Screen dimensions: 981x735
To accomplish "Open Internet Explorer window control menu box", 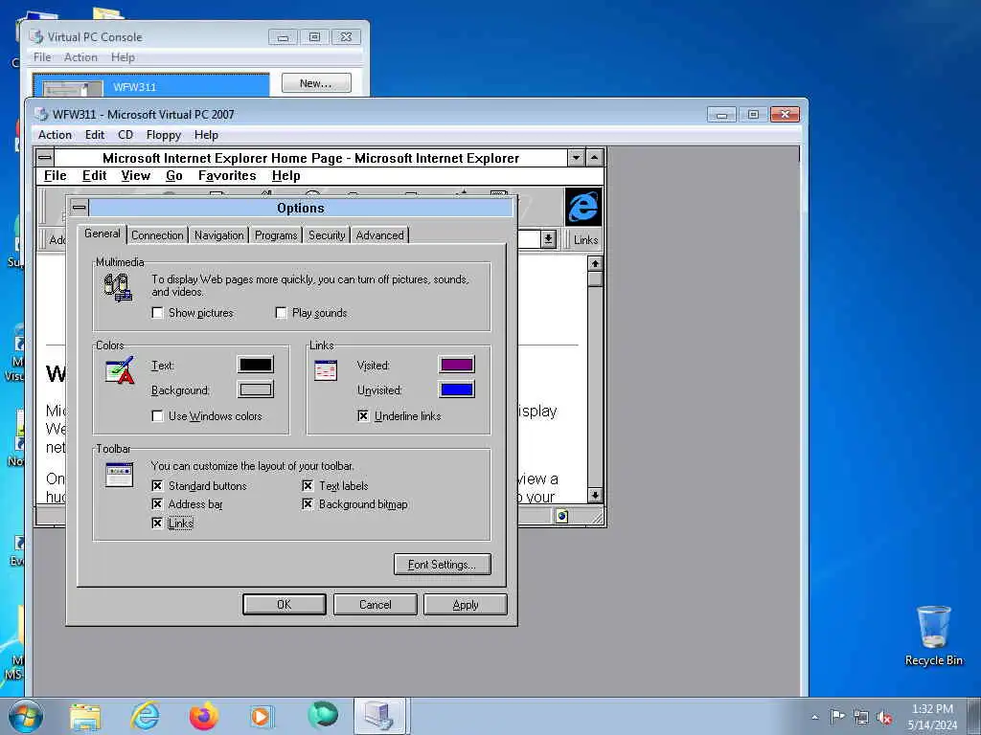I will (x=45, y=158).
